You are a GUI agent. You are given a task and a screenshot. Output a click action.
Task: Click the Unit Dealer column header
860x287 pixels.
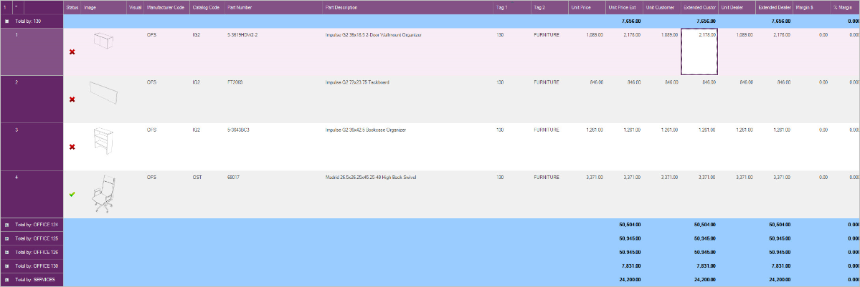click(x=737, y=8)
